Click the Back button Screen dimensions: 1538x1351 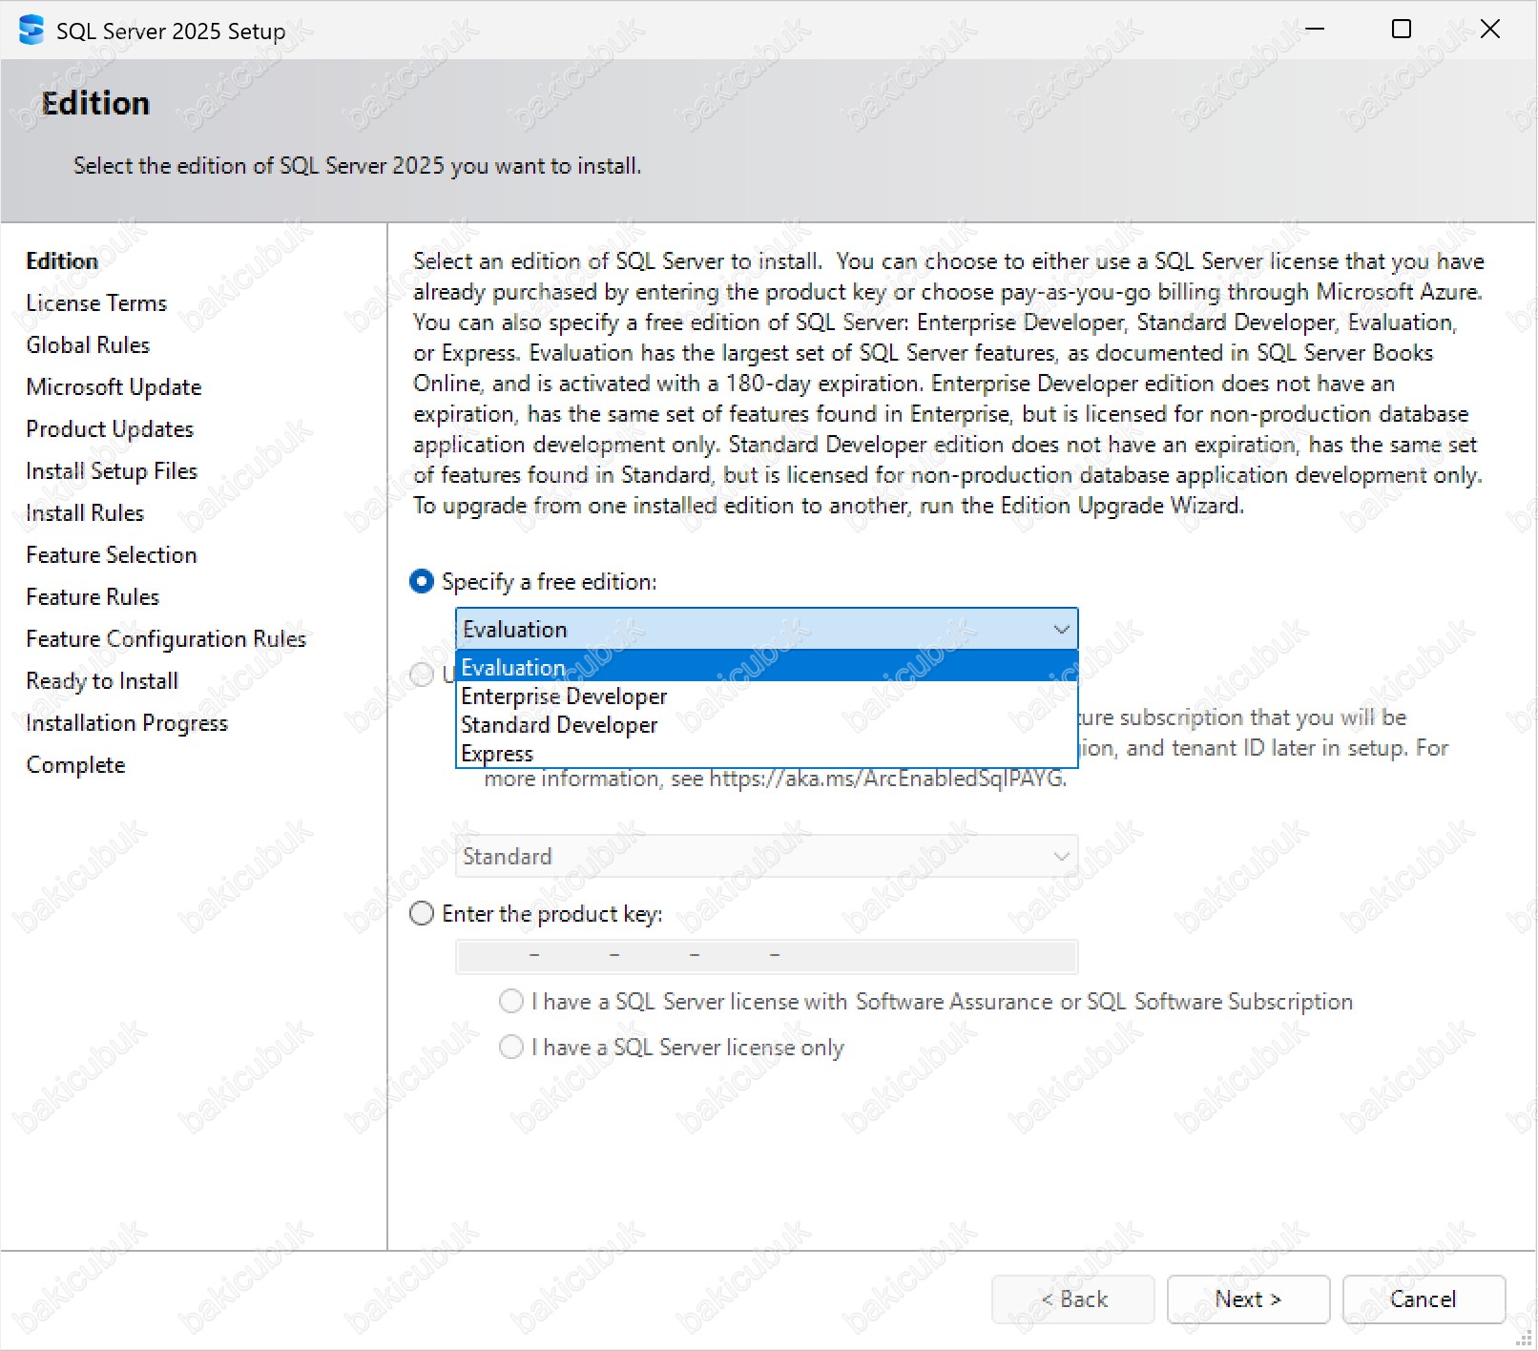(1072, 1299)
